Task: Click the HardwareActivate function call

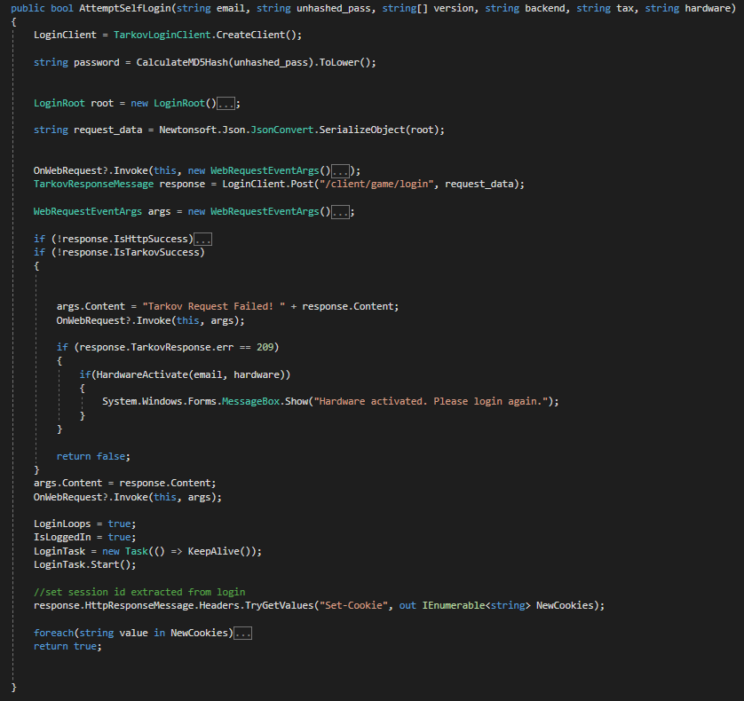Action: tap(142, 374)
